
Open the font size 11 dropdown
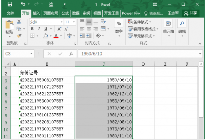click(74, 22)
